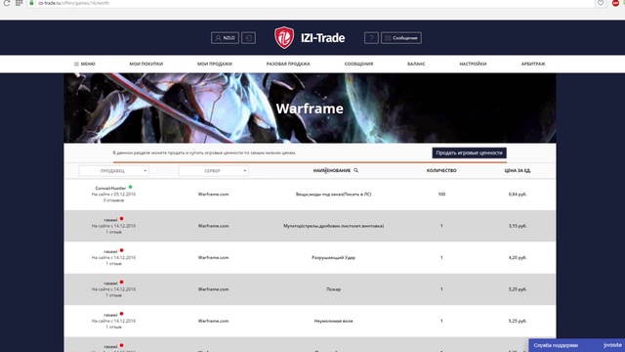Screen dimensions: 625x352
Task: Click the 0,84 руб. price
Action: click(518, 195)
